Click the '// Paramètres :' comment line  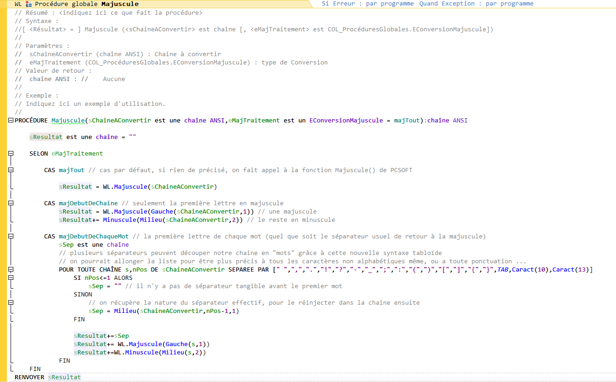pyautogui.click(x=42, y=46)
